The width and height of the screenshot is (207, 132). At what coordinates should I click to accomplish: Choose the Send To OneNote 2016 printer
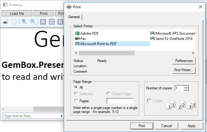coord(174,39)
